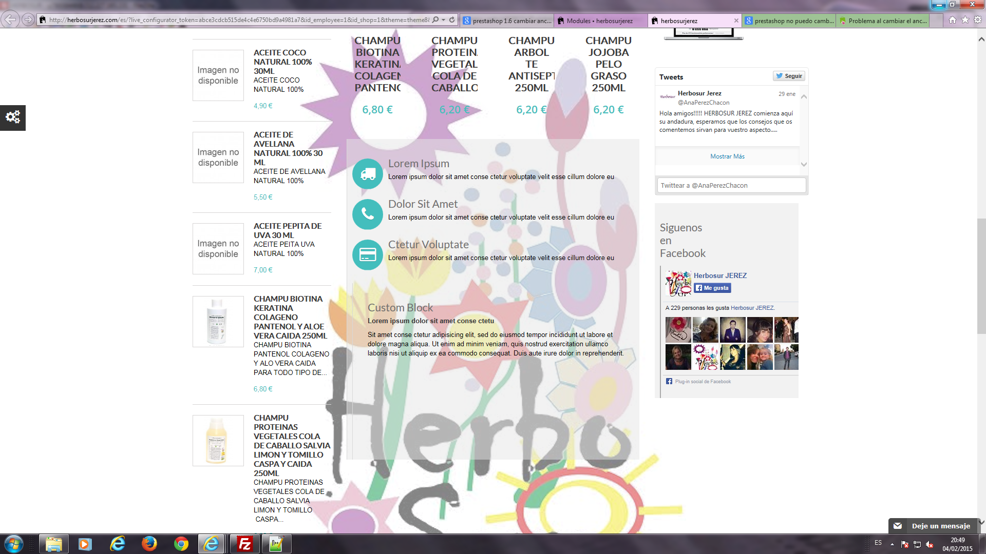This screenshot has height=554, width=986.
Task: Open the address bar search dropdown arrow
Action: click(x=444, y=20)
